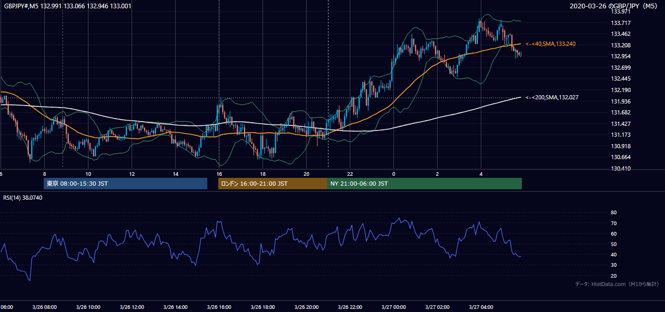Select the 200 SMA 132.027 label
Viewport: 665px width, 312px height.
552,97
